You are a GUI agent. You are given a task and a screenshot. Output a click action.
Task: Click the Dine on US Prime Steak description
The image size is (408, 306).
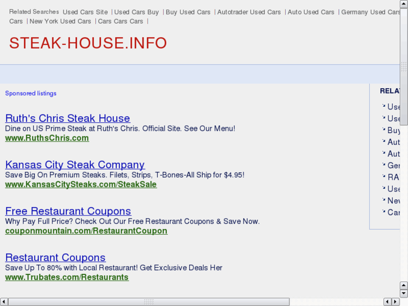click(120, 129)
